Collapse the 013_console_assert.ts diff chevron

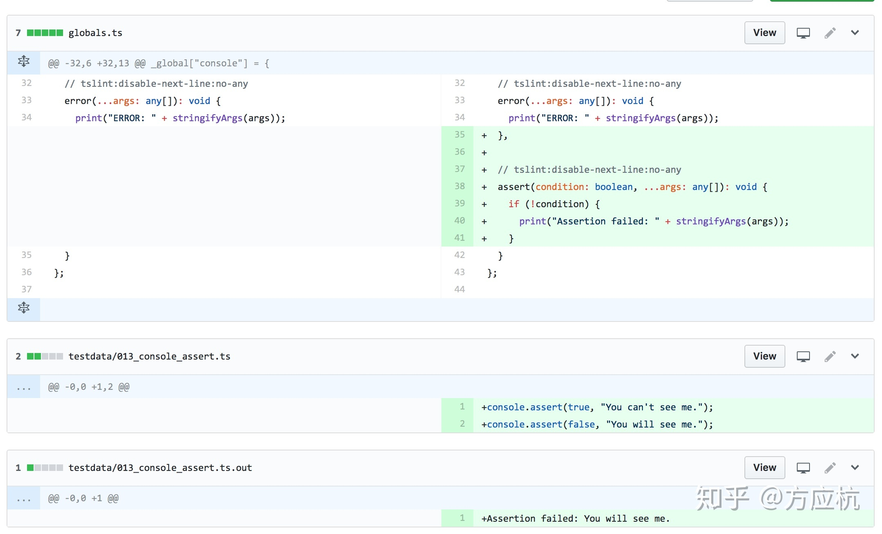point(855,356)
